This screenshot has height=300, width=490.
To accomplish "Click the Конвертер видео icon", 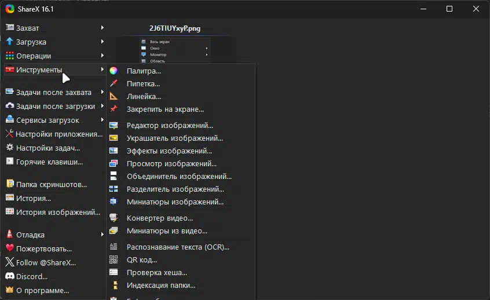I will click(x=114, y=218).
